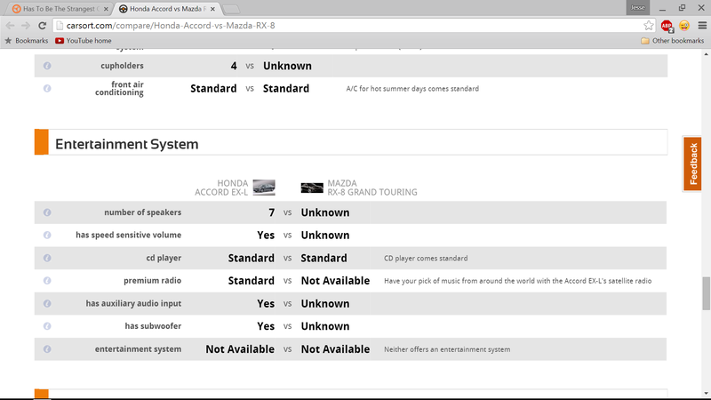Viewport: 711px width, 400px height.
Task: Open the Other bookmarks folder
Action: pos(673,41)
